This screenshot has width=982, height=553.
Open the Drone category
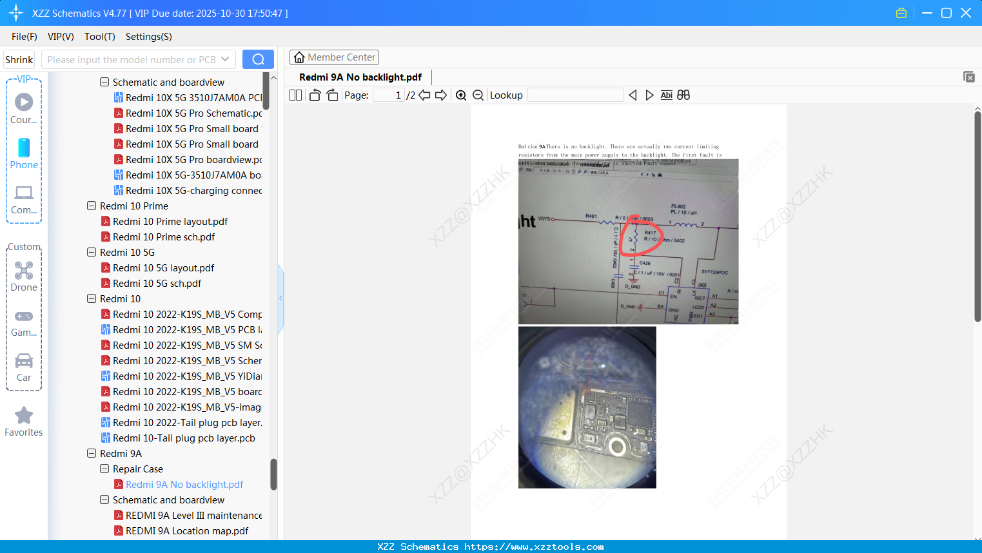24,276
